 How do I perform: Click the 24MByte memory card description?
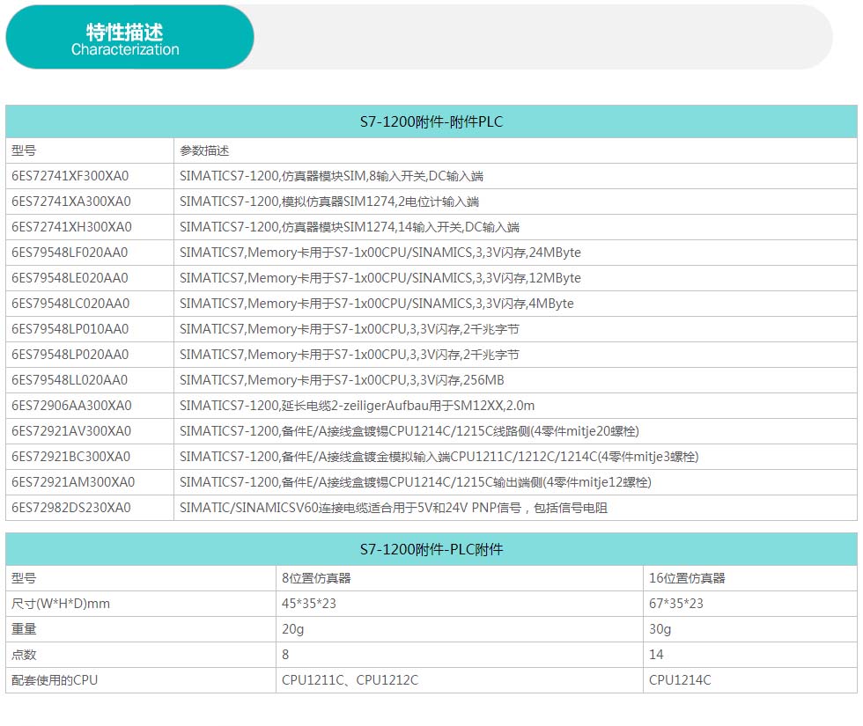[380, 253]
